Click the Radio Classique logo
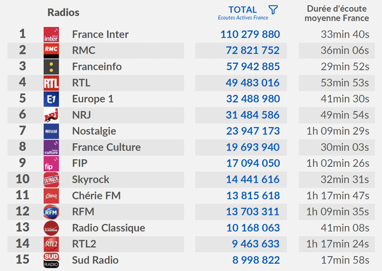 point(51,228)
